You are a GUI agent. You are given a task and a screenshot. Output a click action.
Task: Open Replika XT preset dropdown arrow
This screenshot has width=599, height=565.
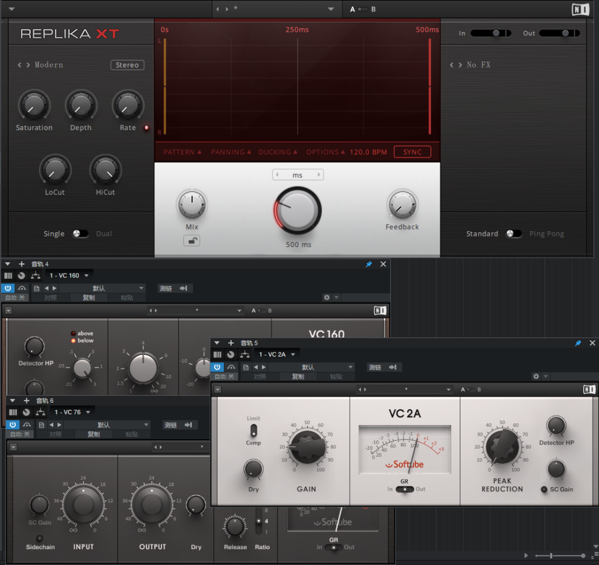click(x=331, y=9)
